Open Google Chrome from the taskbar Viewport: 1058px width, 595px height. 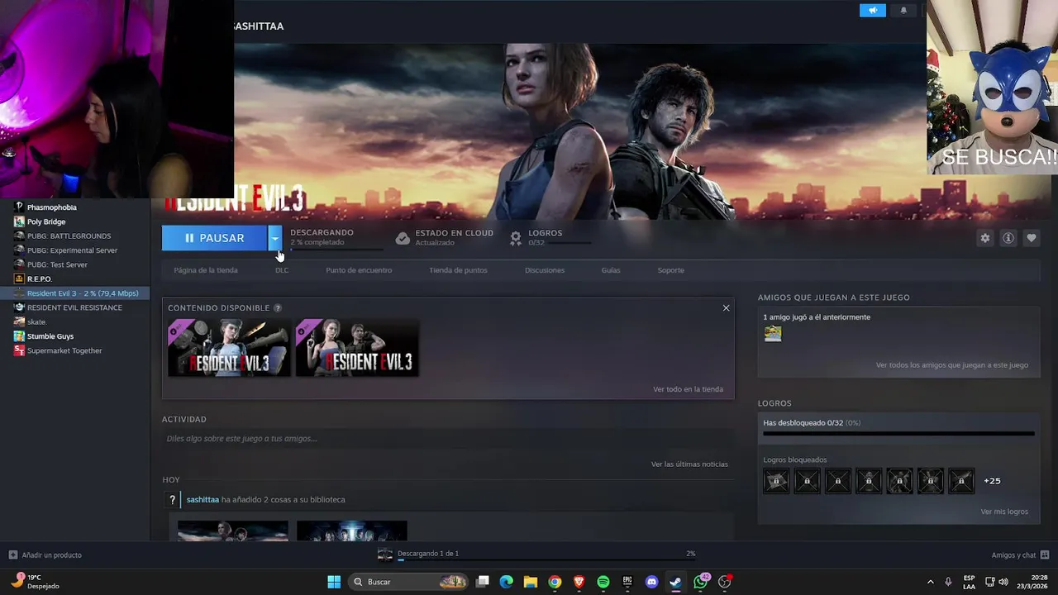(555, 582)
